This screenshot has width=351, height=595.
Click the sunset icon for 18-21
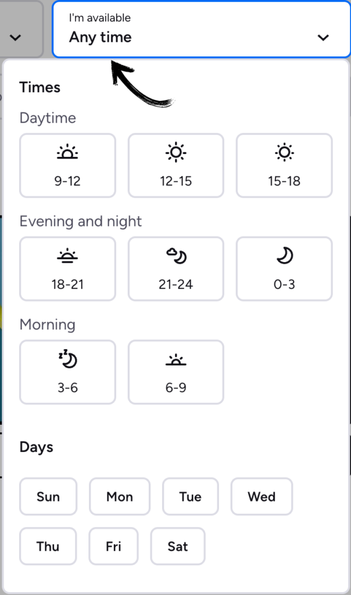67,256
